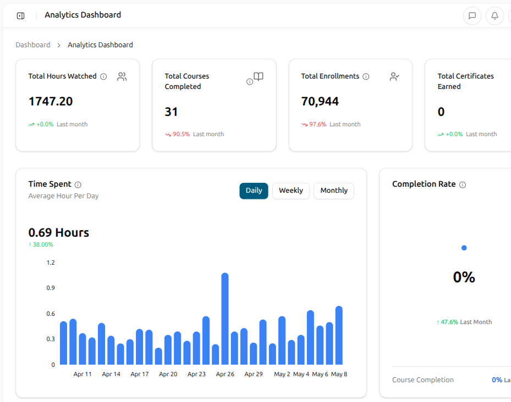Screen dimensions: 511x402
Task: Click the tallest bar at Apr 26
Action: (225, 319)
